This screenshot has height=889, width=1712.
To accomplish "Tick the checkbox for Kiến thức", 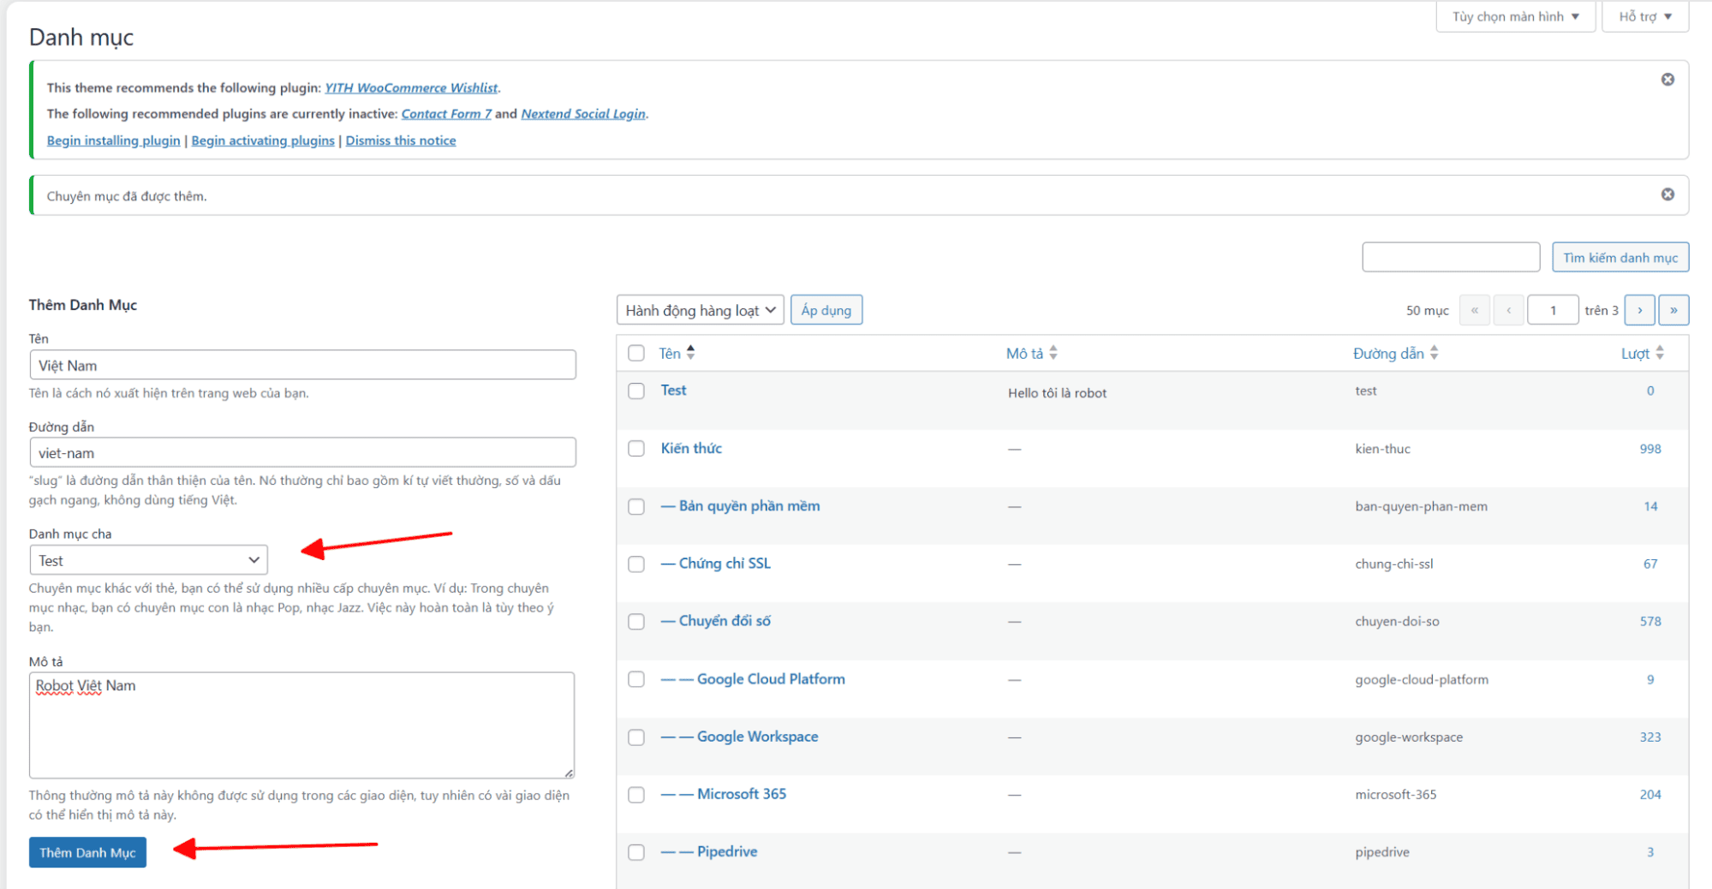I will [x=636, y=449].
